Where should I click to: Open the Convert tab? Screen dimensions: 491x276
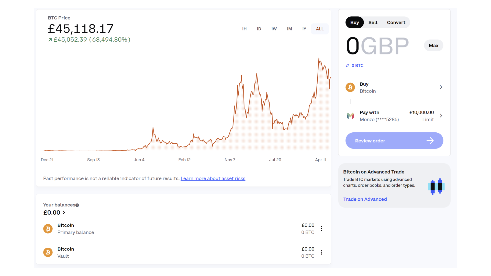click(x=396, y=22)
